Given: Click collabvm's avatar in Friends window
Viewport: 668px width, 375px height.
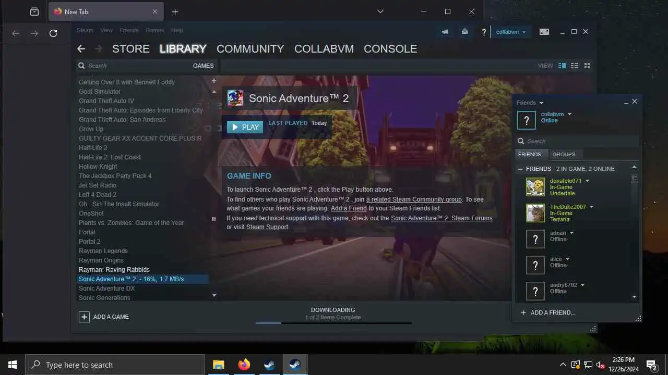Looking at the screenshot, I should click(x=526, y=120).
